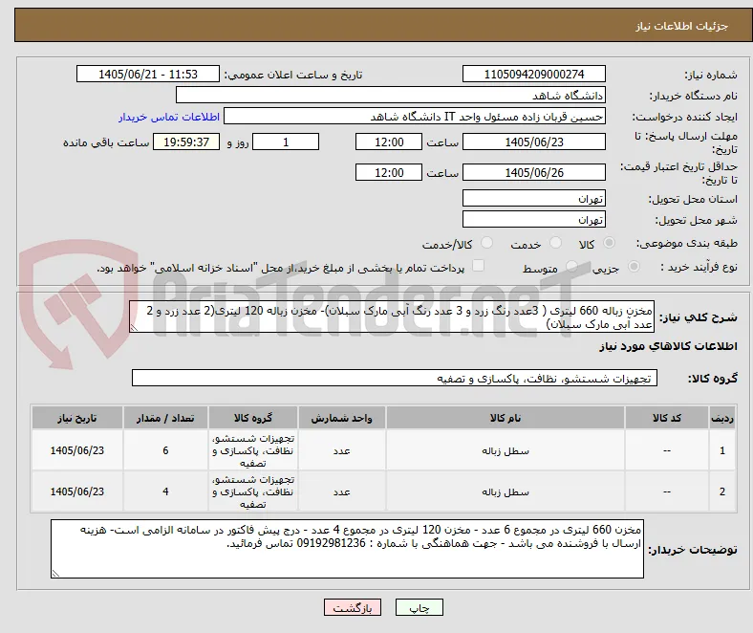Select the جزیی purchase type radio
The width and height of the screenshot is (753, 633).
(634, 267)
